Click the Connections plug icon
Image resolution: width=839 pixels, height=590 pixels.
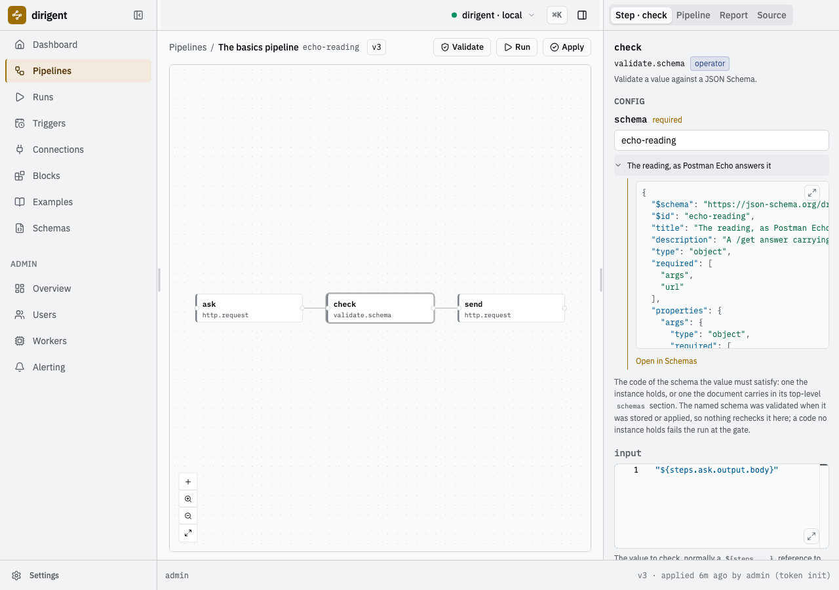coord(20,149)
